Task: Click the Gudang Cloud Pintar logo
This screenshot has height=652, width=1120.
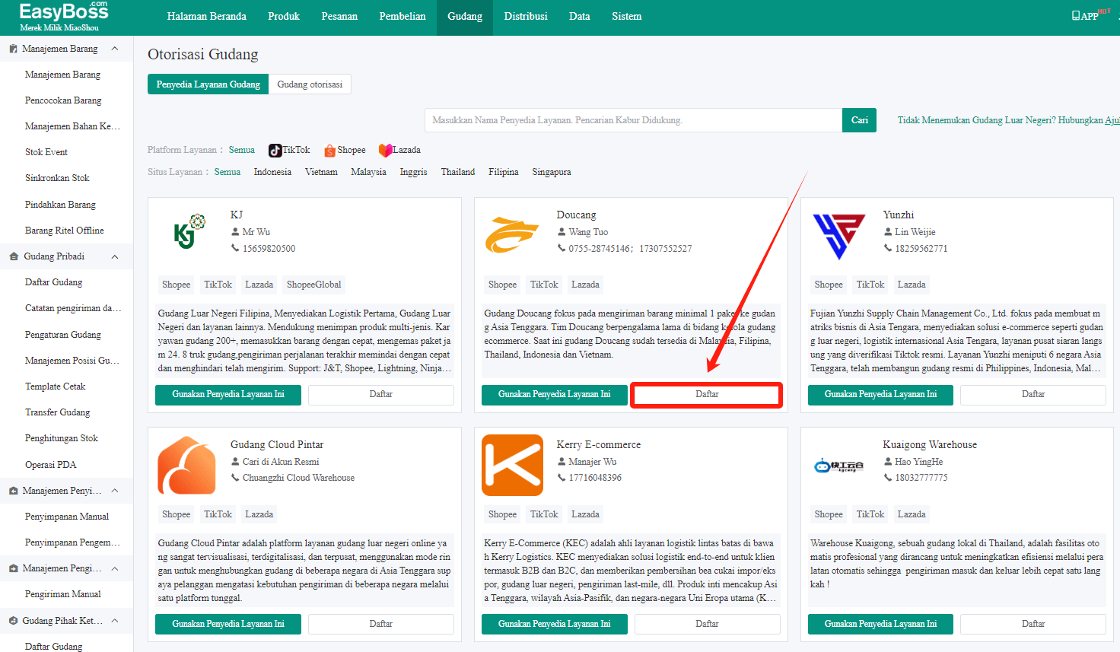Action: tap(187, 466)
